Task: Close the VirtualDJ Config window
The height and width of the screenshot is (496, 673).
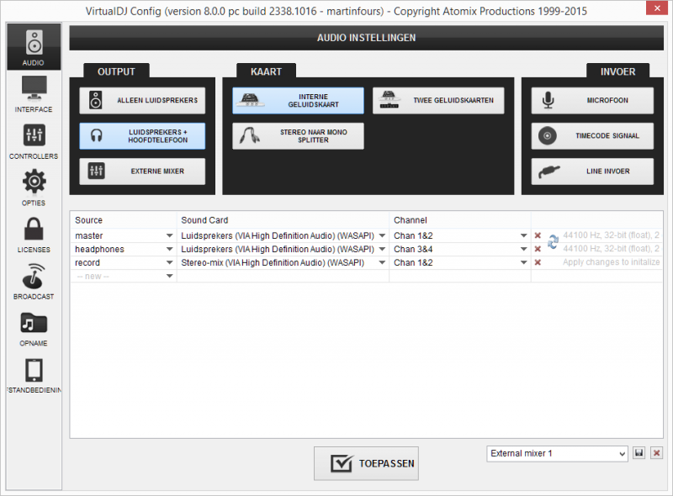Action: 657,8
